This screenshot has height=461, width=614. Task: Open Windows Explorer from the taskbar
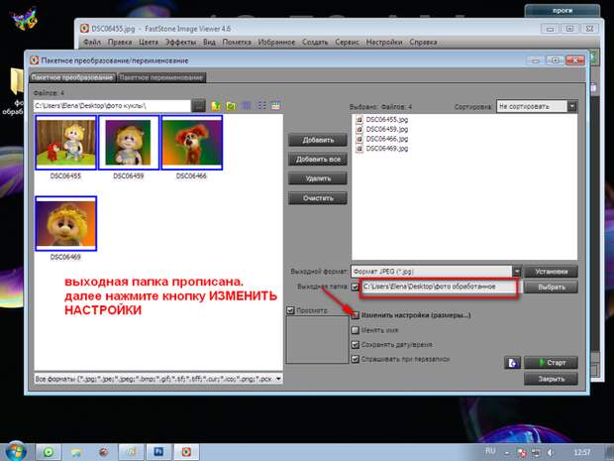pos(76,452)
